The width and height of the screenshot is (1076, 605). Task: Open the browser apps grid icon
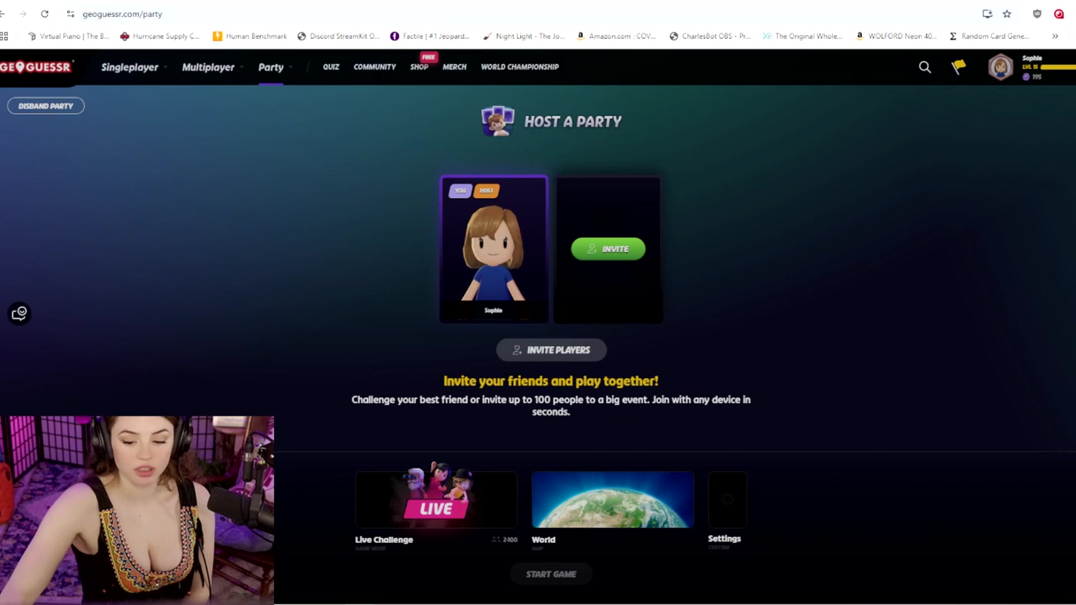(4, 36)
